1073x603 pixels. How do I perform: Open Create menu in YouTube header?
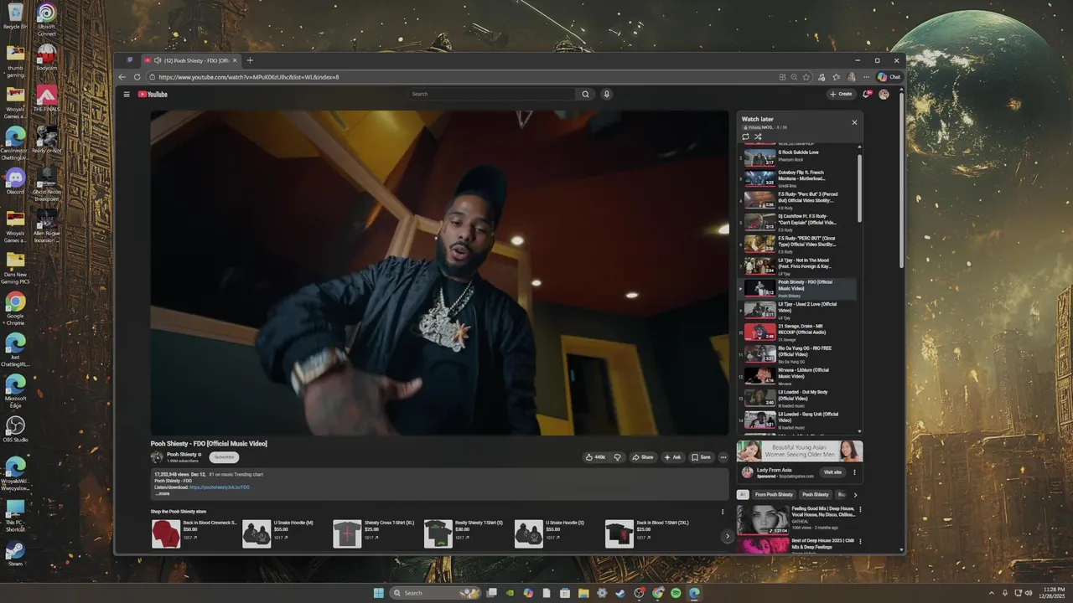point(841,94)
